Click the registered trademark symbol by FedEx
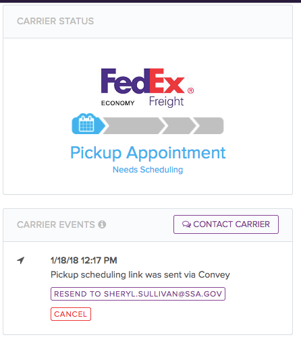This screenshot has height=339, width=301. 190,90
